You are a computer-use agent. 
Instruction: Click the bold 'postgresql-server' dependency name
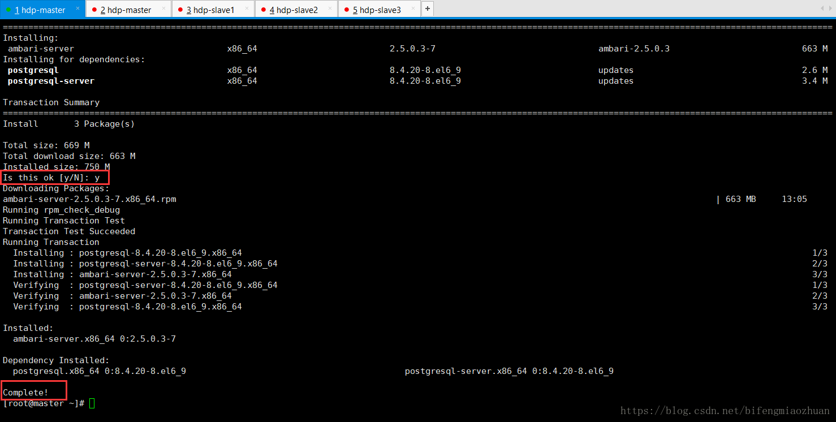click(x=51, y=81)
